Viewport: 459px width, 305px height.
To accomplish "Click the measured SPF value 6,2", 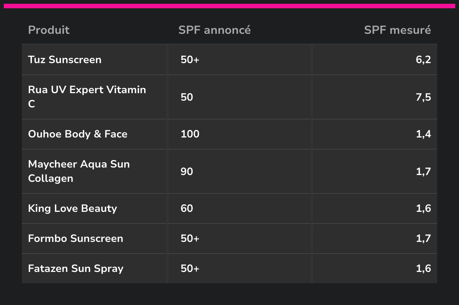I will pyautogui.click(x=423, y=60).
